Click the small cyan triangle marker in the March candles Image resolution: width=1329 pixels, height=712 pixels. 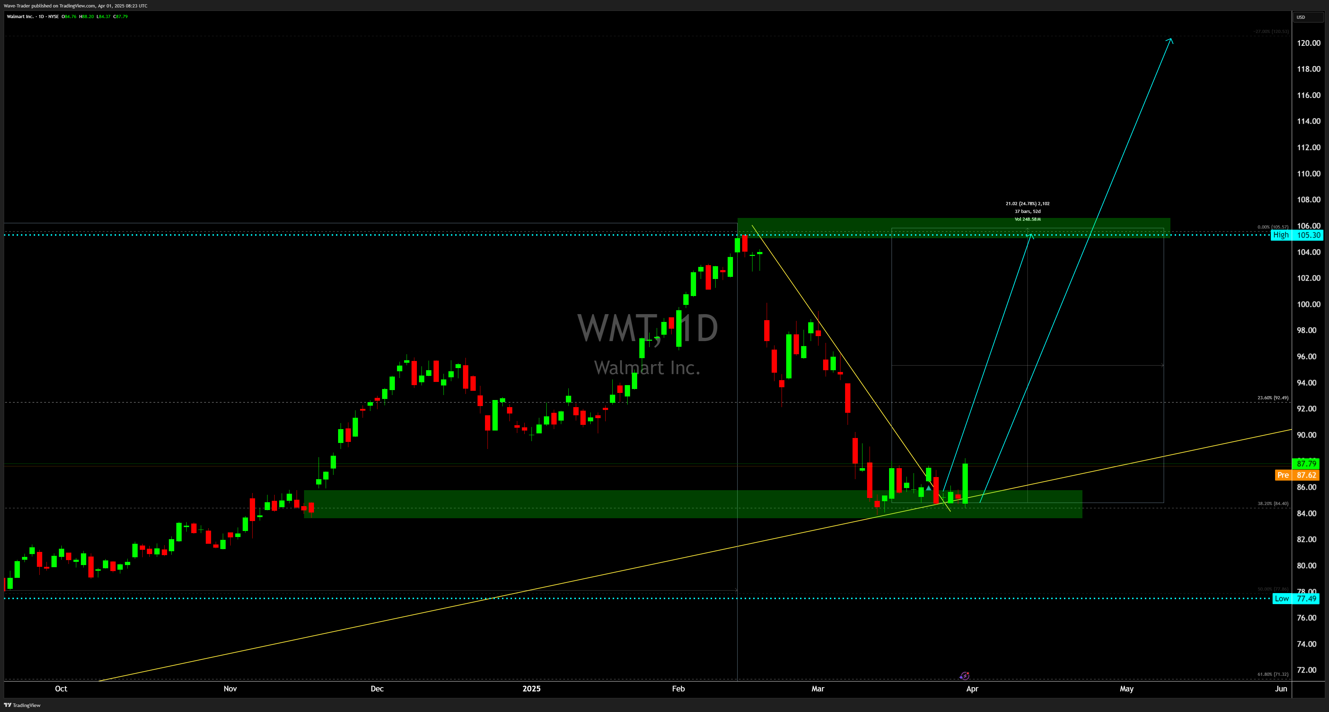pyautogui.click(x=929, y=488)
